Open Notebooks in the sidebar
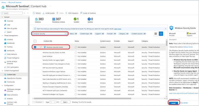Screen dimensions: 199x106 [11, 50]
